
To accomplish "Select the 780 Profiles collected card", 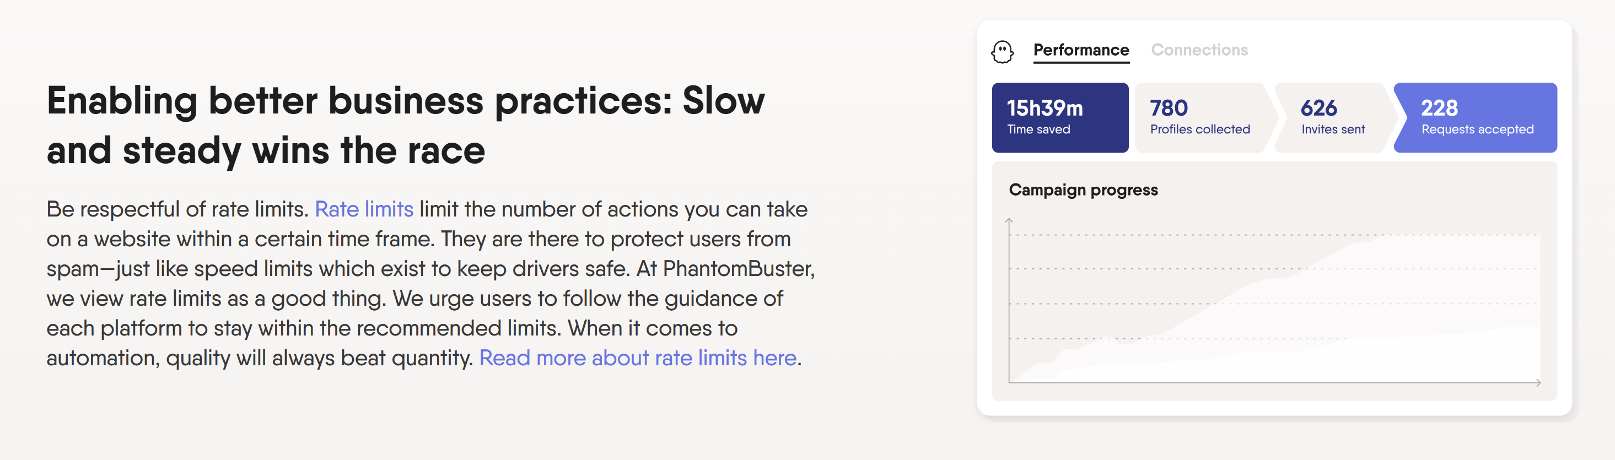I will (1203, 118).
